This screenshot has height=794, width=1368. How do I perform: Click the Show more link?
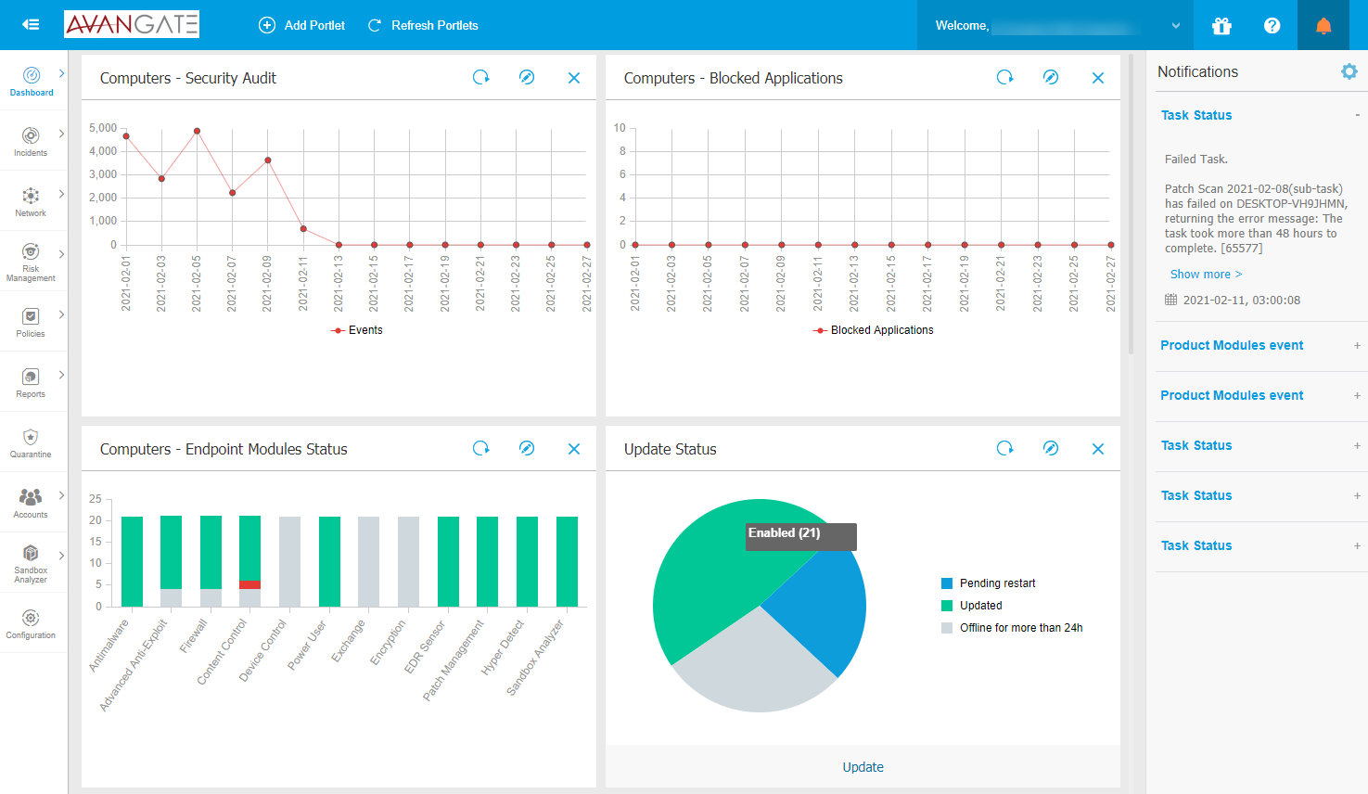point(1205,275)
